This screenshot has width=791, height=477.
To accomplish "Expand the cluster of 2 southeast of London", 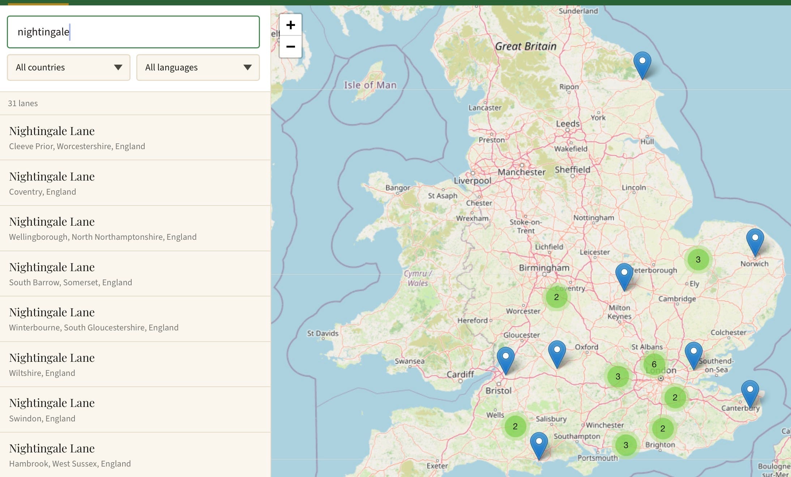I will [675, 398].
